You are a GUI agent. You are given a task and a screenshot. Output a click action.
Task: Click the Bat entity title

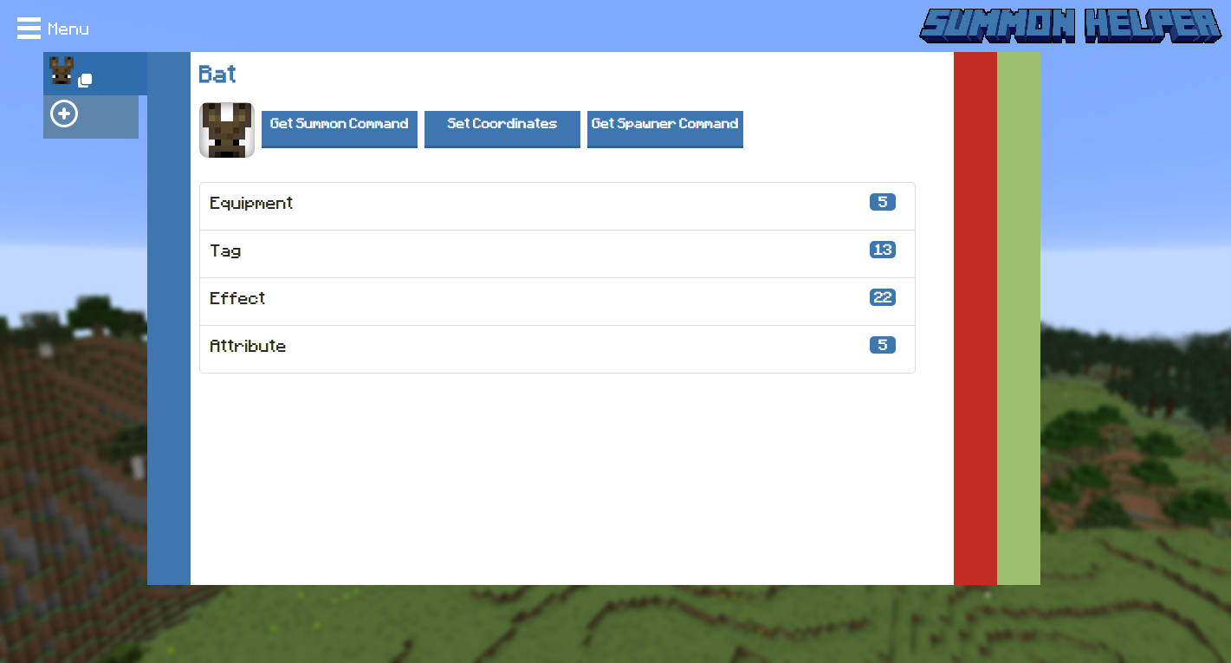click(217, 75)
